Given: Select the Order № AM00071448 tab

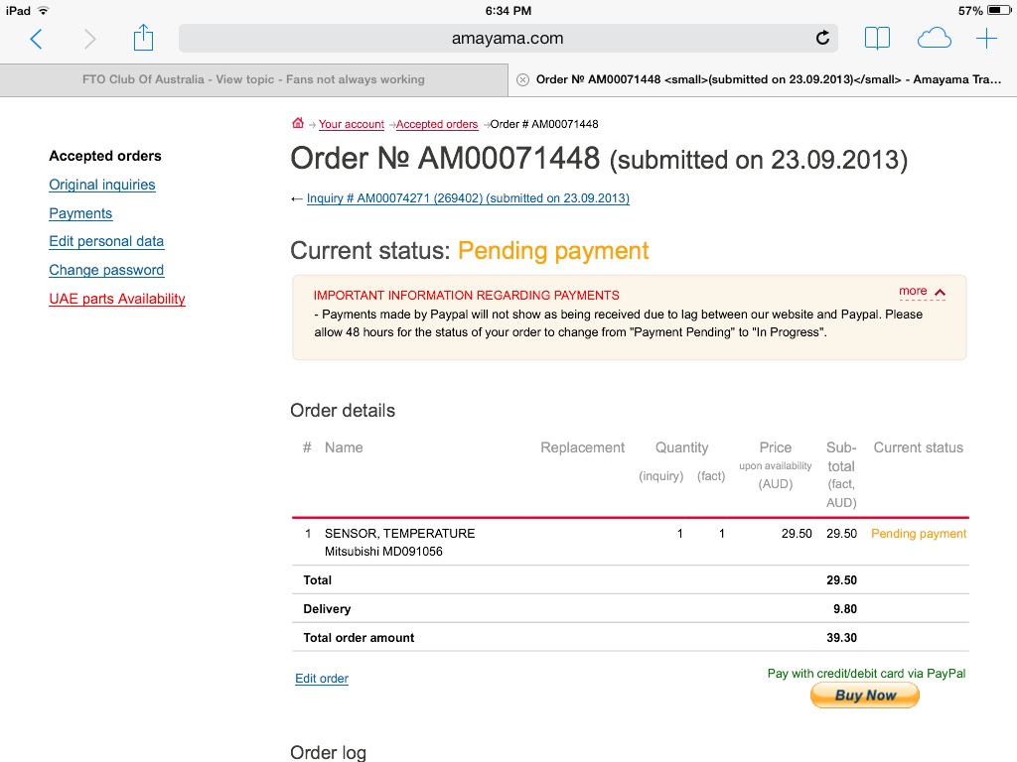Looking at the screenshot, I should coord(763,79).
